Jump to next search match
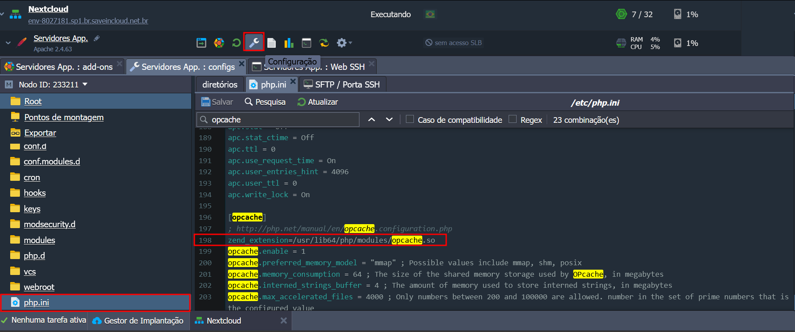 pos(389,120)
